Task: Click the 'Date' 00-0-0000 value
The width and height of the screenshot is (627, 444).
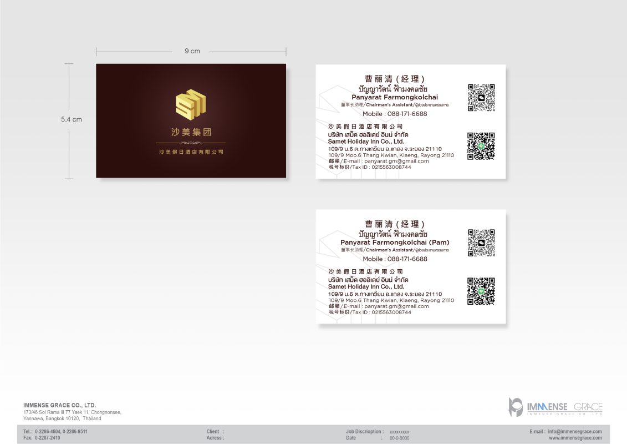Action: [x=399, y=438]
